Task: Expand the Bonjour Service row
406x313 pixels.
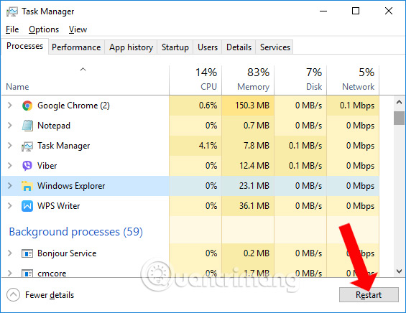Action: coord(10,253)
